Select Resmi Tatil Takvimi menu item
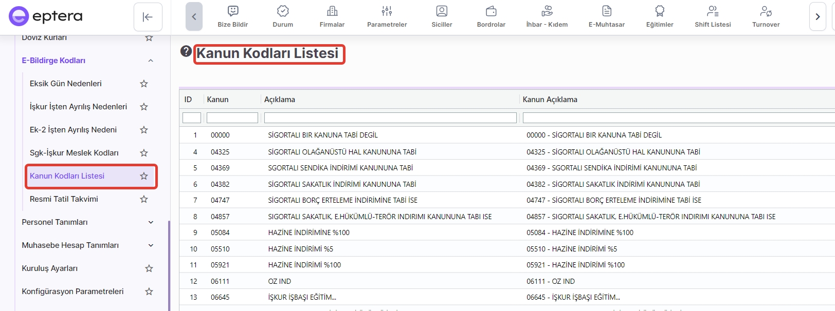The height and width of the screenshot is (311, 835). (64, 199)
